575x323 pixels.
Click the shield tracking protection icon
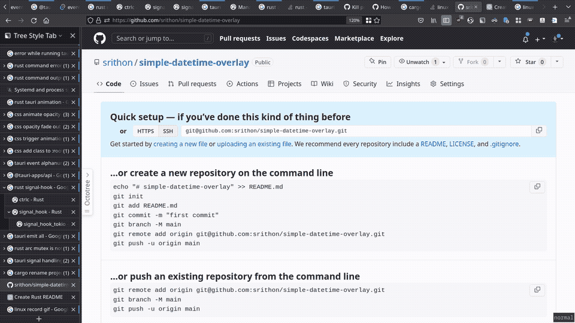pos(90,20)
